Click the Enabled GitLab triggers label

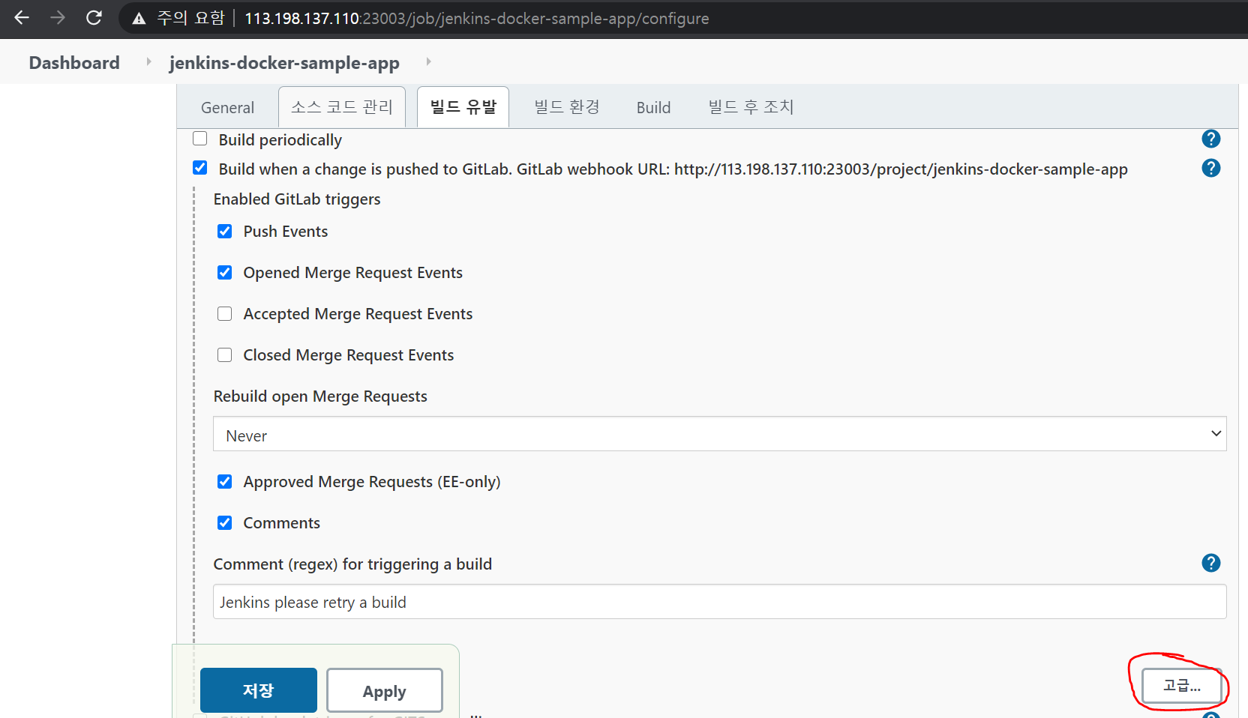297,199
